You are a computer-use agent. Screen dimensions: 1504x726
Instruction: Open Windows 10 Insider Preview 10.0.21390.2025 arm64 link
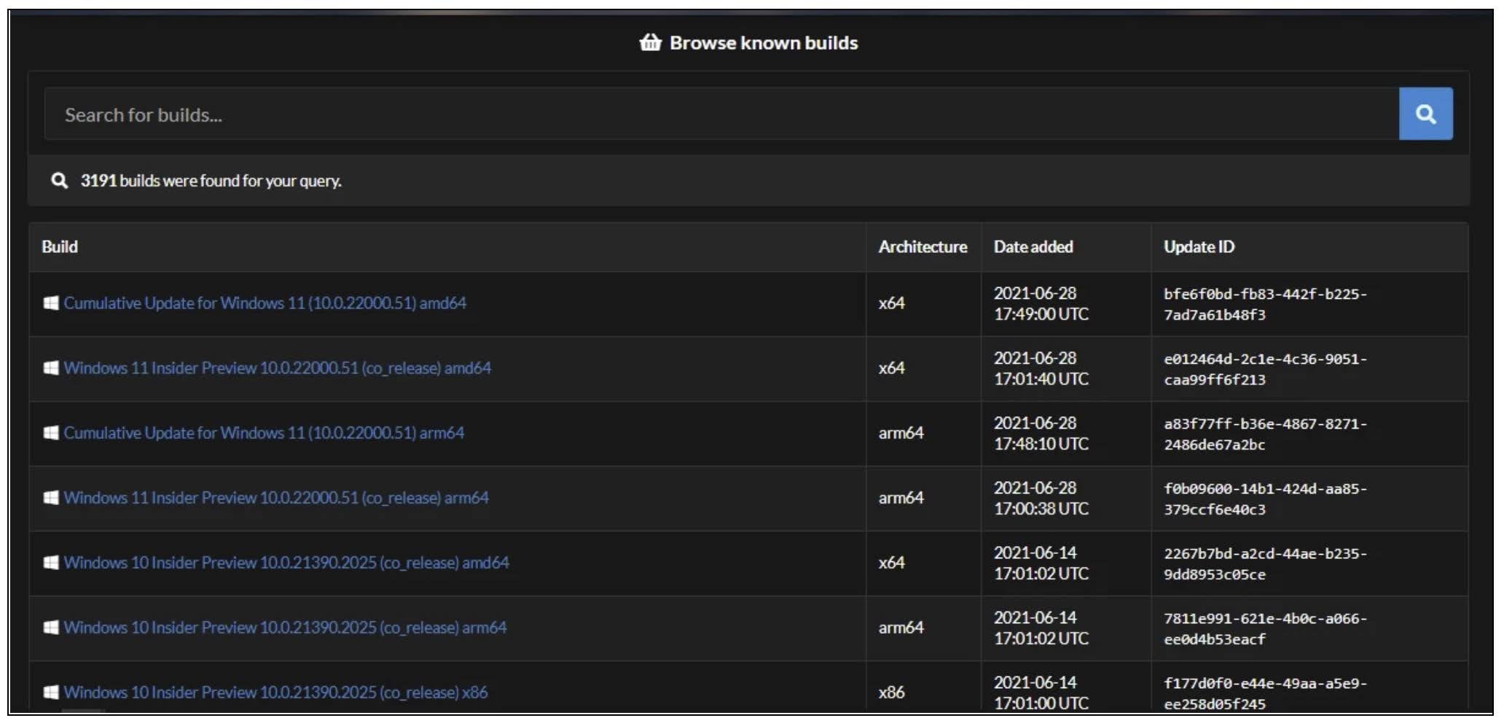click(x=285, y=628)
